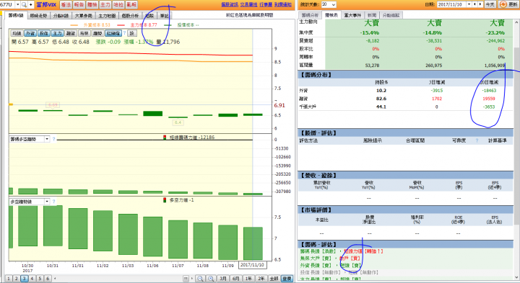
Task: Switch to the 筆記 tab
Action: point(164,16)
